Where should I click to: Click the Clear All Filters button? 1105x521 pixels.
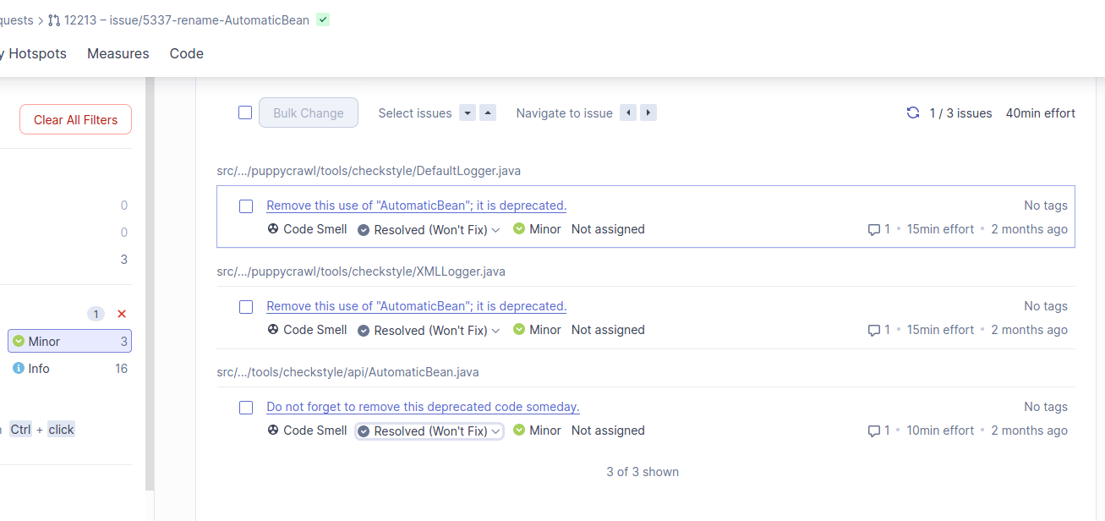[75, 119]
